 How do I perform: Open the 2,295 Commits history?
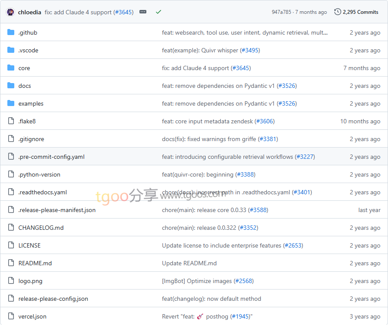356,12
